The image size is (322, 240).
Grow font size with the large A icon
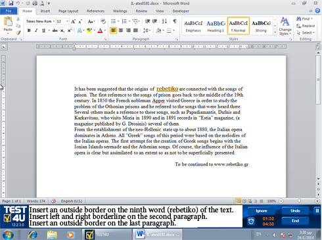pos(73,22)
